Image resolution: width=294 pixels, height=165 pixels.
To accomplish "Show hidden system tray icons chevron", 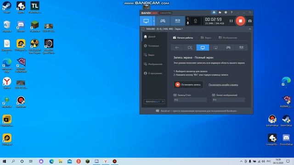I will [x=241, y=161].
